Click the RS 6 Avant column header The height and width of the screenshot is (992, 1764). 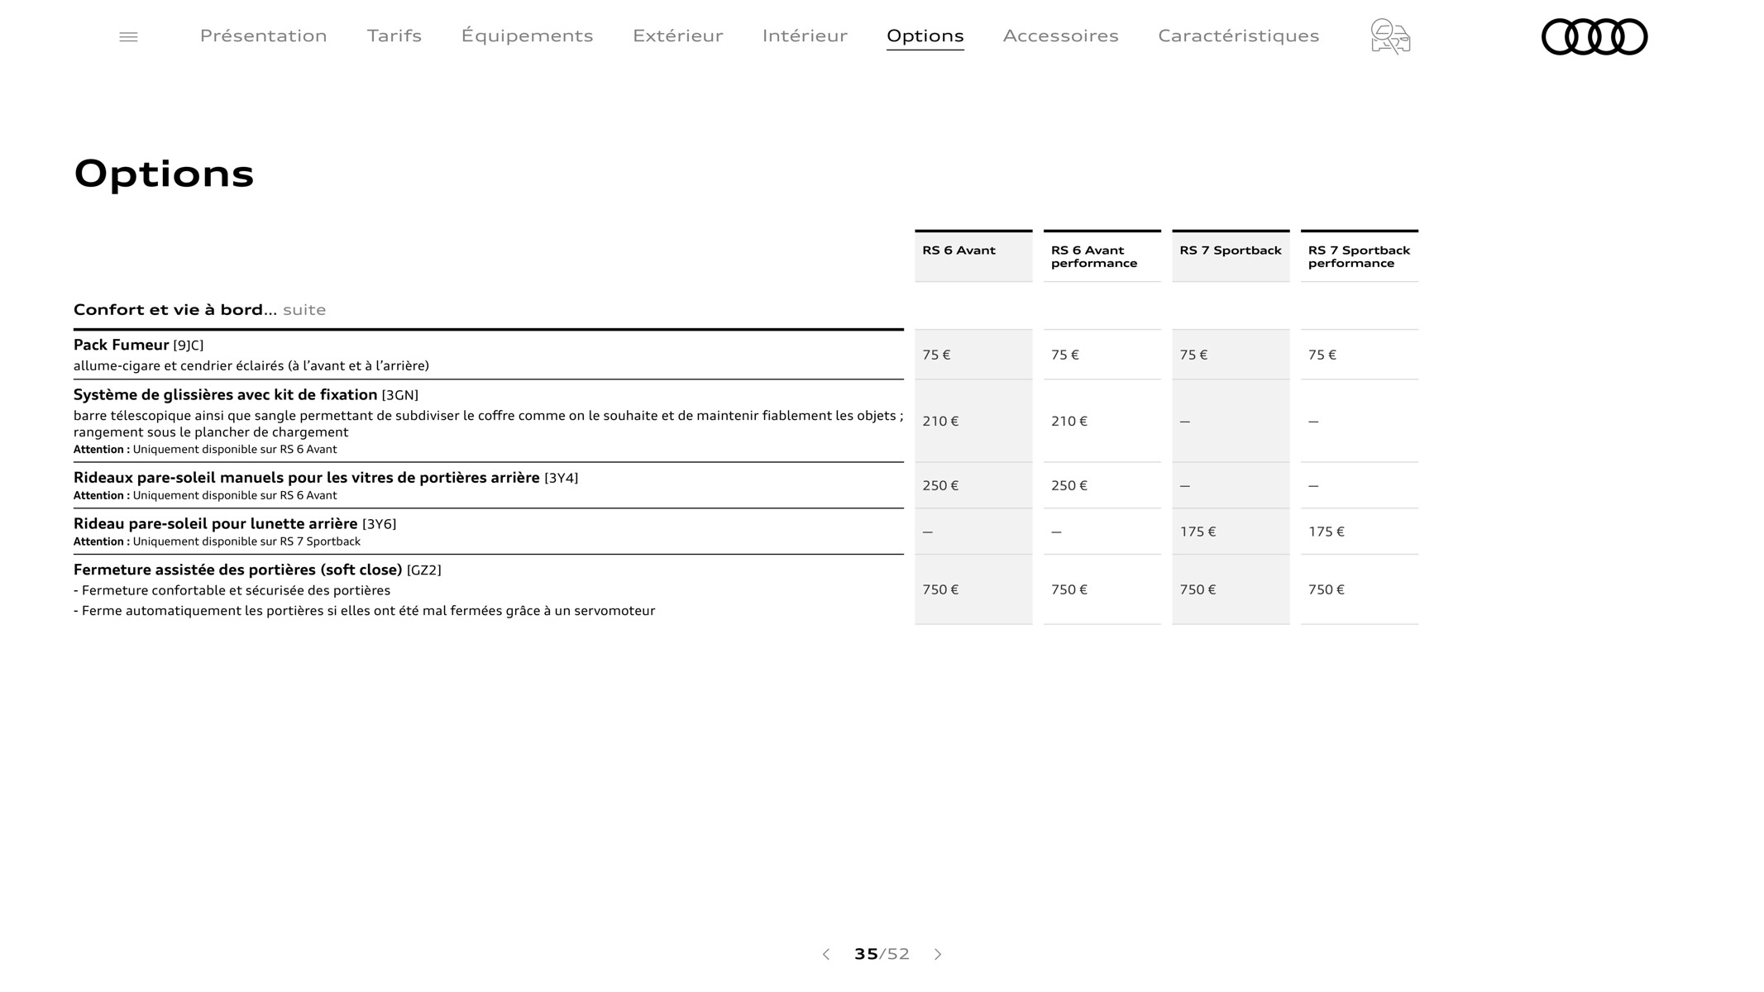(x=973, y=256)
